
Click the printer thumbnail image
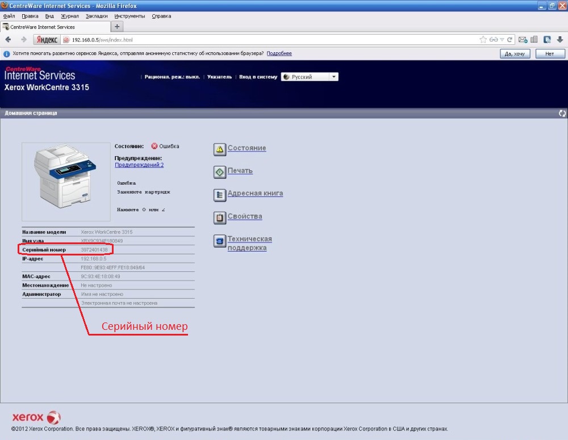(66, 182)
